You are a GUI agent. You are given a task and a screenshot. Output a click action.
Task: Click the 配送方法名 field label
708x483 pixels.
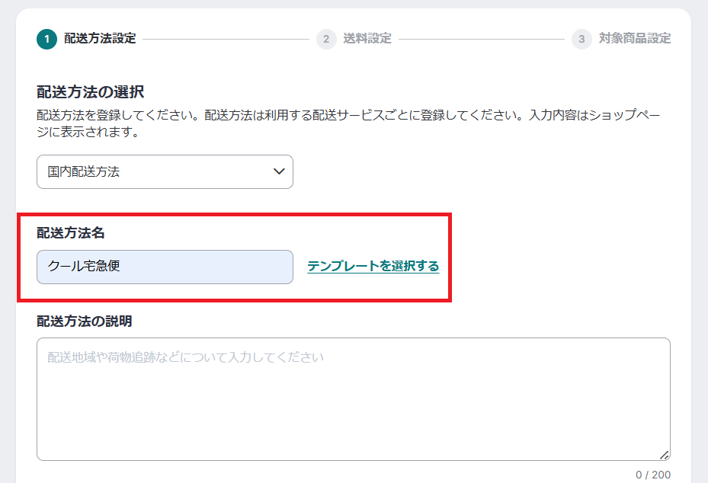[75, 233]
